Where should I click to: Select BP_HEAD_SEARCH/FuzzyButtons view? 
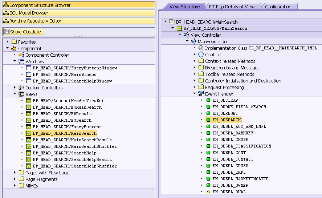(67, 127)
